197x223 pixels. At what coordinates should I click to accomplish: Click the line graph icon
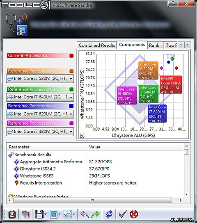(68, 214)
